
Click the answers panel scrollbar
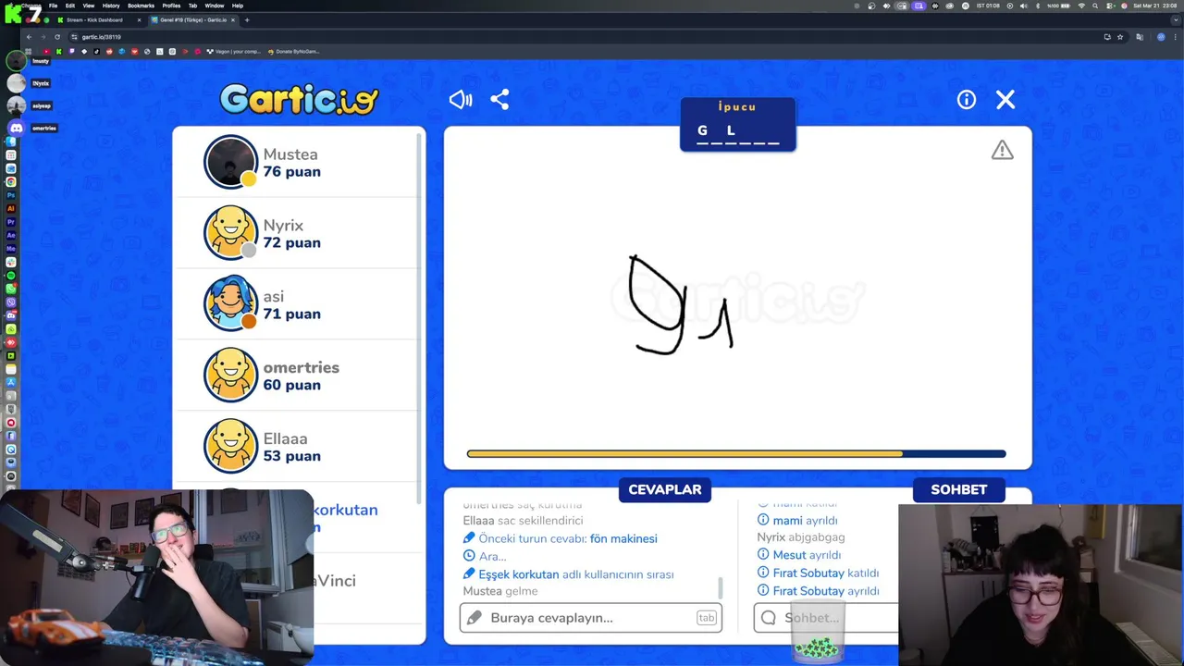(x=721, y=586)
